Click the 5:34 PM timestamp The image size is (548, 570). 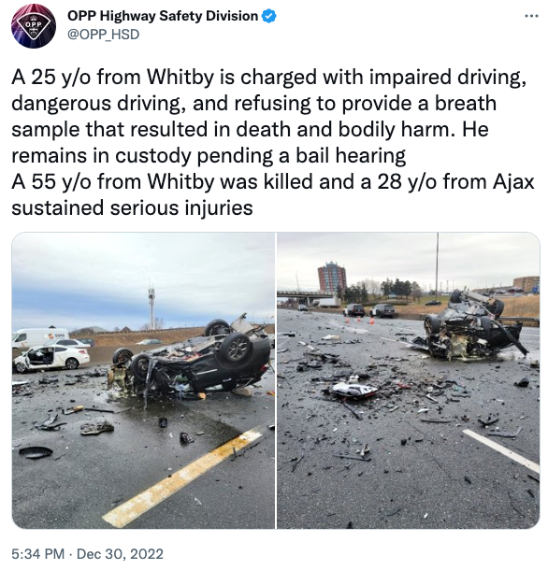point(37,554)
